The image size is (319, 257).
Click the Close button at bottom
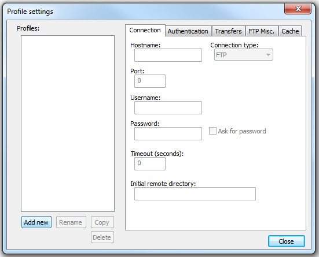286,241
